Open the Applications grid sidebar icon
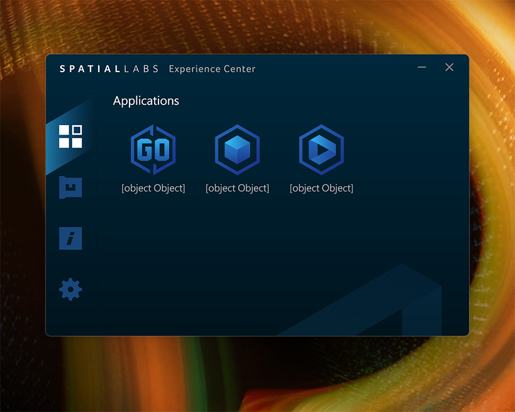515x412 pixels. click(x=70, y=136)
